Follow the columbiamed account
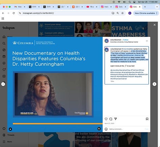Image resolution: width=160 pixels, height=147 pixels. click(126, 40)
